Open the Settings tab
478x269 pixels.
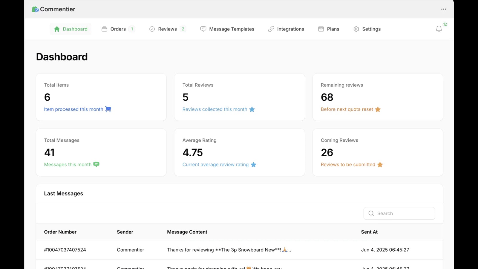[367, 29]
